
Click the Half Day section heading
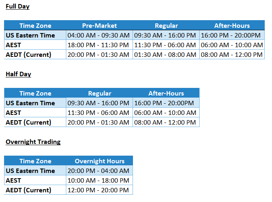(x=18, y=74)
